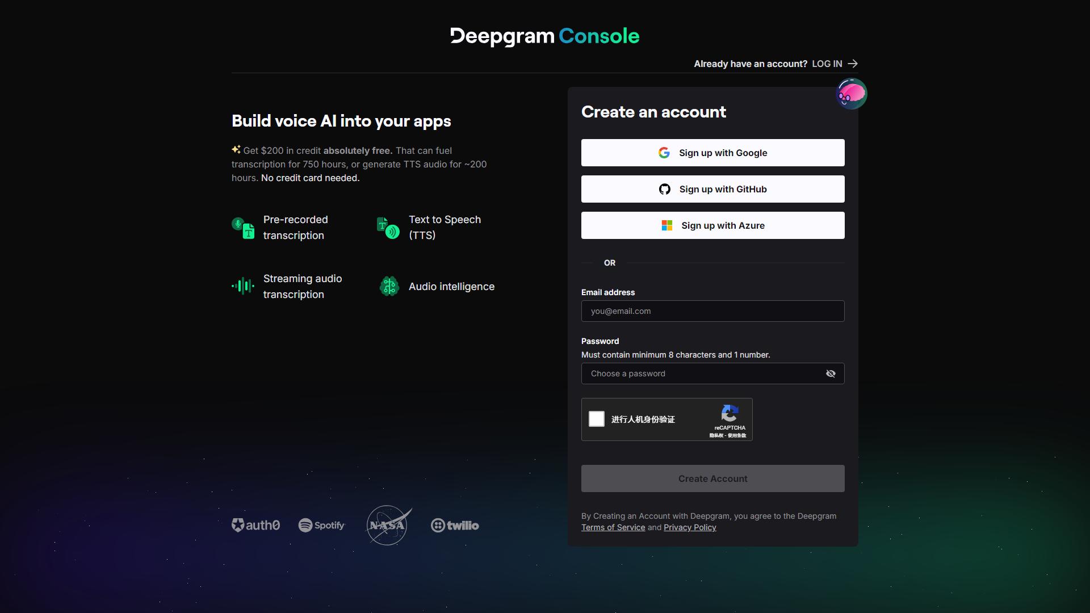Open the chat assistant widget
The width and height of the screenshot is (1090, 613).
(x=851, y=94)
